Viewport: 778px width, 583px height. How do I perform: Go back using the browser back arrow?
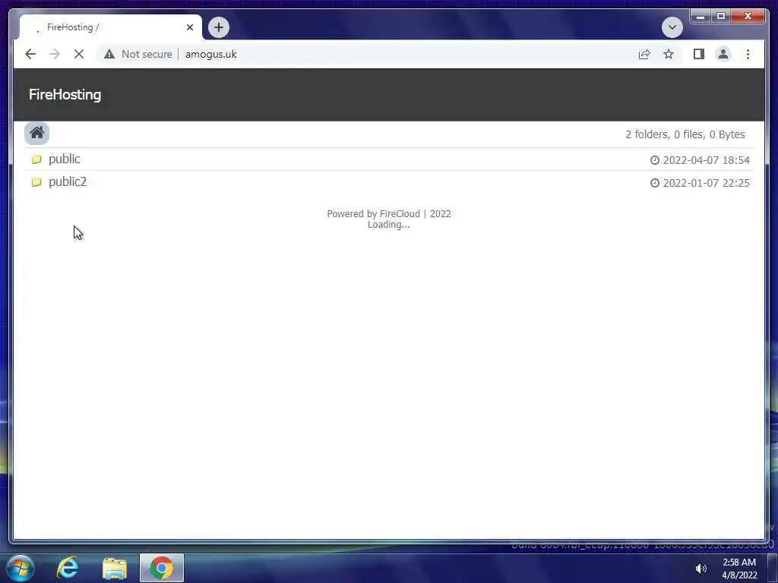tap(30, 54)
